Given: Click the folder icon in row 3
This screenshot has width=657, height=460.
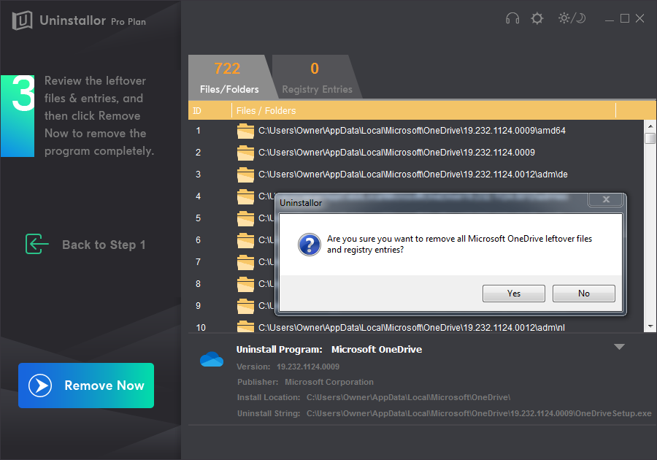Looking at the screenshot, I should (245, 175).
